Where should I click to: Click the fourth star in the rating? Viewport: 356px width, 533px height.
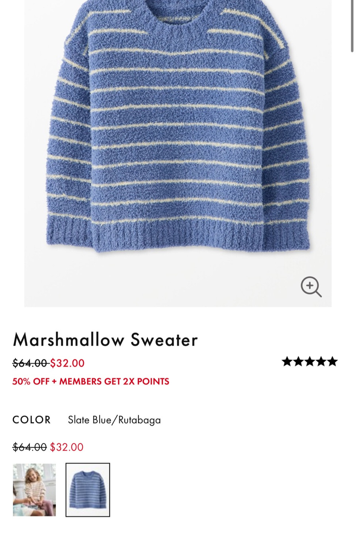[x=321, y=361]
